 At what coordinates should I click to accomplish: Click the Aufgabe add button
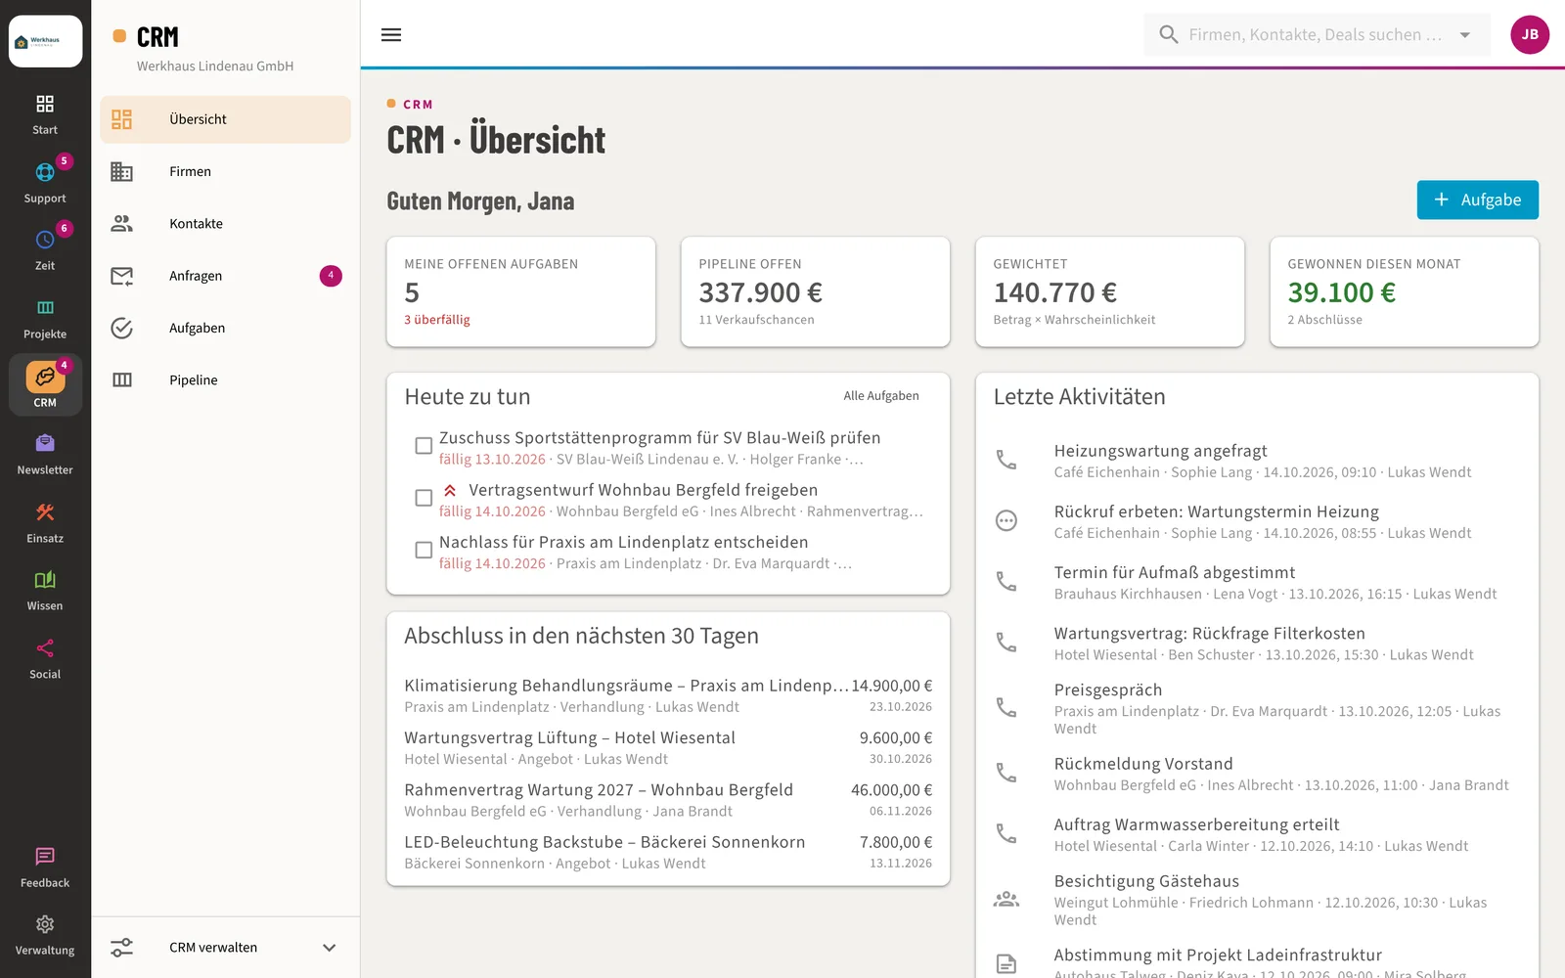tap(1477, 200)
